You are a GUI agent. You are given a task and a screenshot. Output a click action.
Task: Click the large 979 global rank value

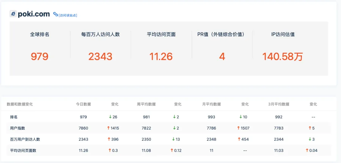(x=39, y=57)
